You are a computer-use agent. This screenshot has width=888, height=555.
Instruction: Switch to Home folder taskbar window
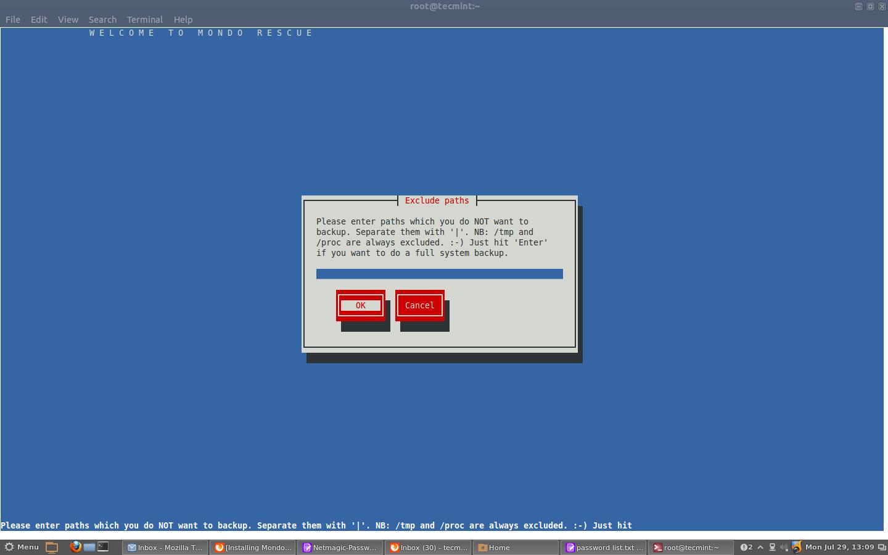tap(516, 548)
